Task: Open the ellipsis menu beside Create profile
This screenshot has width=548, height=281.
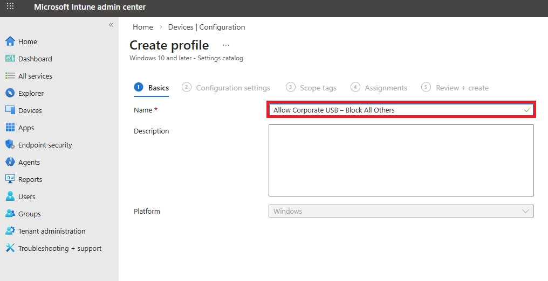Action: [x=226, y=45]
